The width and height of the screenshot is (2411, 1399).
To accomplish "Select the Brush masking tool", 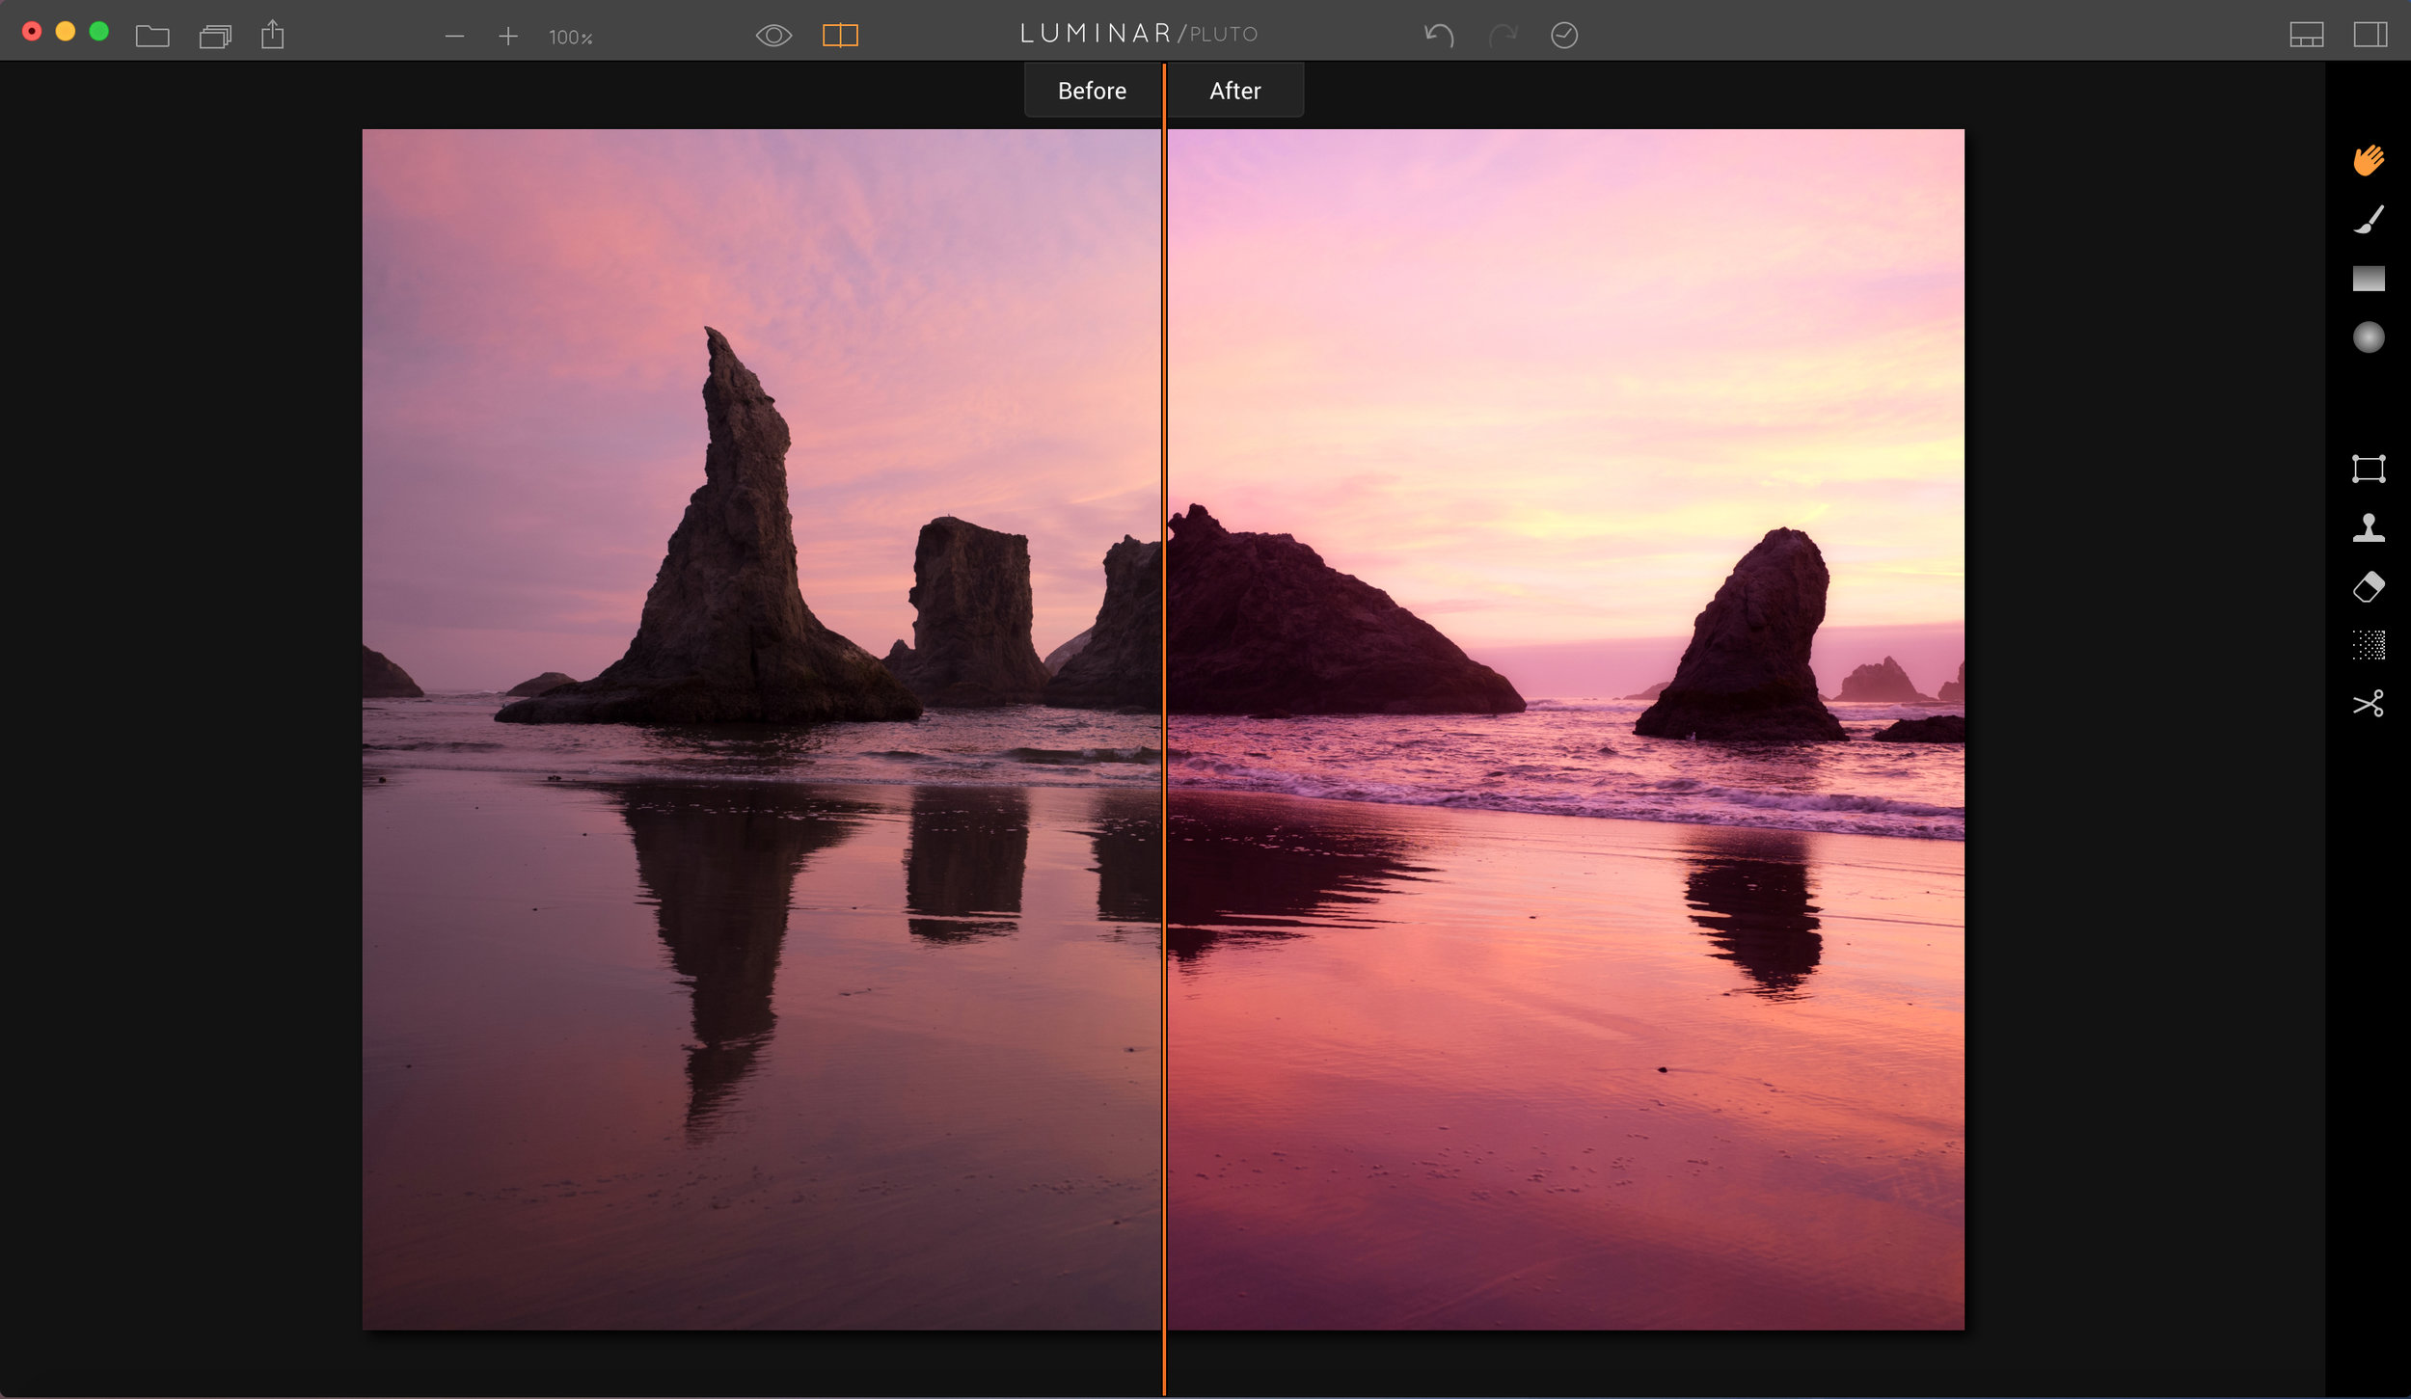I will point(2369,219).
